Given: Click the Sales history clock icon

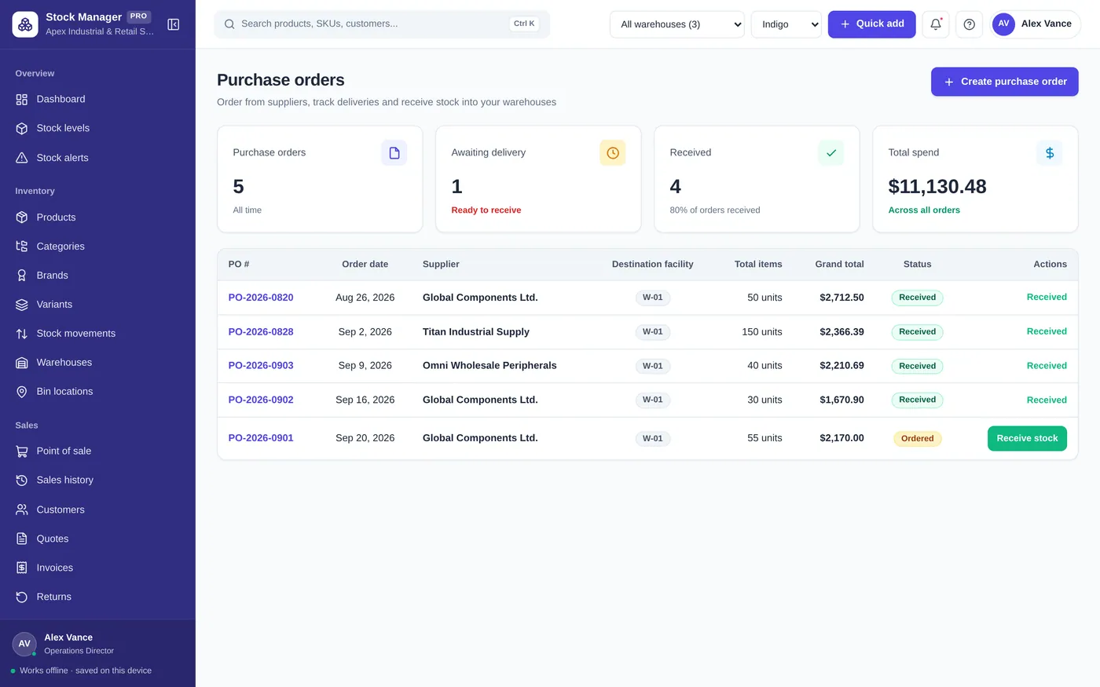Looking at the screenshot, I should pos(22,481).
